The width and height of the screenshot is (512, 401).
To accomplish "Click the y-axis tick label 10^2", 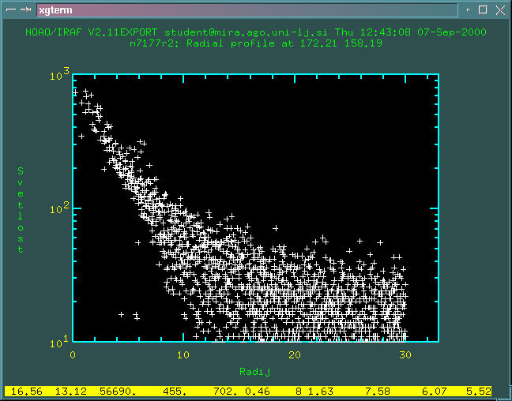I will [60, 208].
